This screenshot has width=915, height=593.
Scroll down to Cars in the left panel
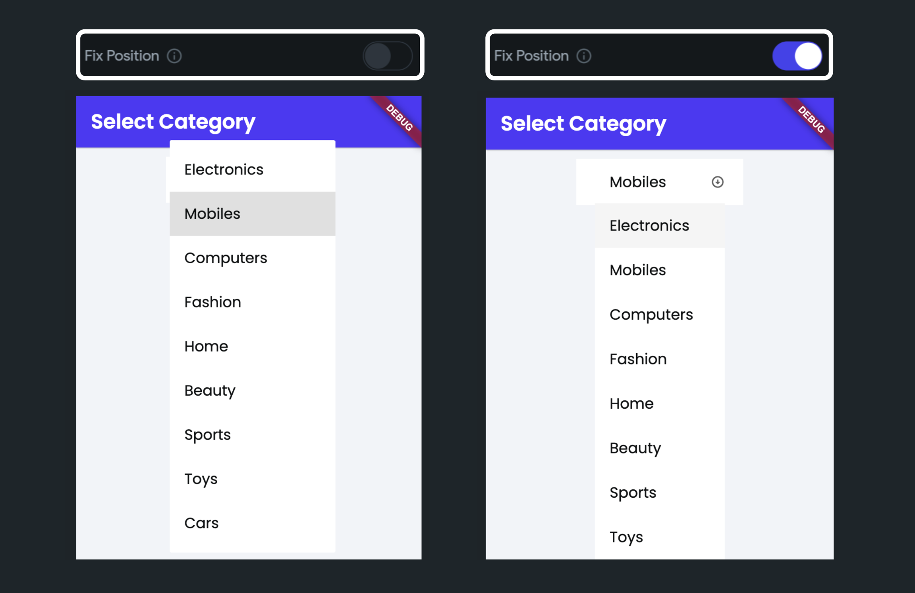[202, 522]
